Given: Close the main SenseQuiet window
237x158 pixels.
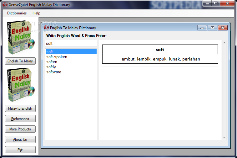Looking at the screenshot, I should (x=227, y=3).
